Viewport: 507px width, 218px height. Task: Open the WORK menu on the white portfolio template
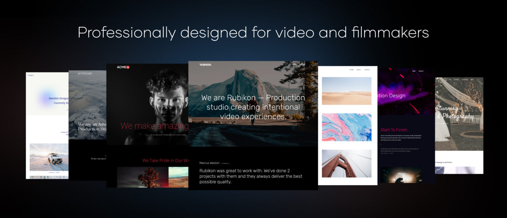pos(352,70)
